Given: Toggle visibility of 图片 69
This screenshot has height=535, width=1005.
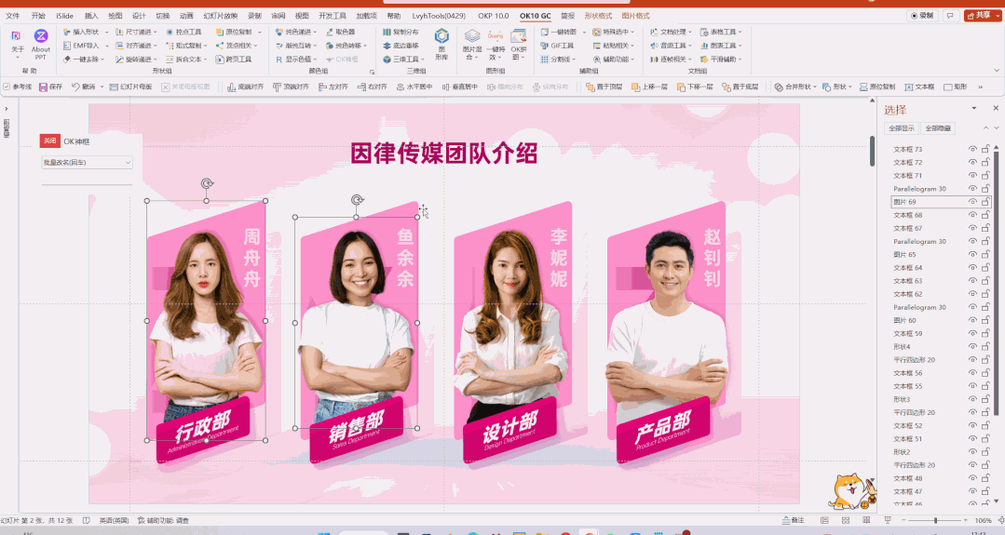Looking at the screenshot, I should (x=972, y=202).
